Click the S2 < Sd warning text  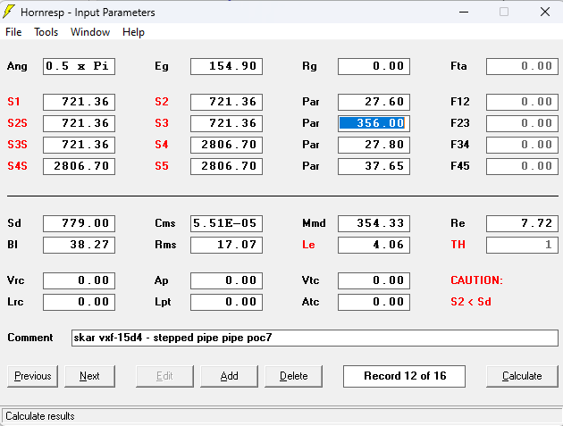(x=471, y=302)
